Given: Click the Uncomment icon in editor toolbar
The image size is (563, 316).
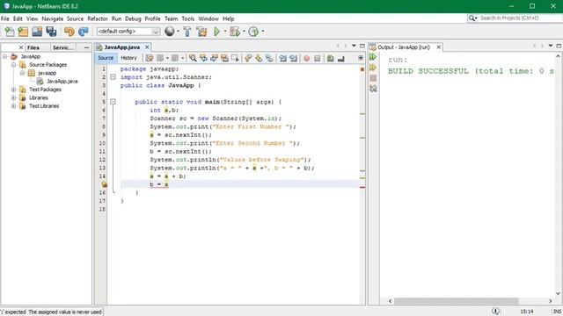Looking at the screenshot, I should (x=341, y=59).
